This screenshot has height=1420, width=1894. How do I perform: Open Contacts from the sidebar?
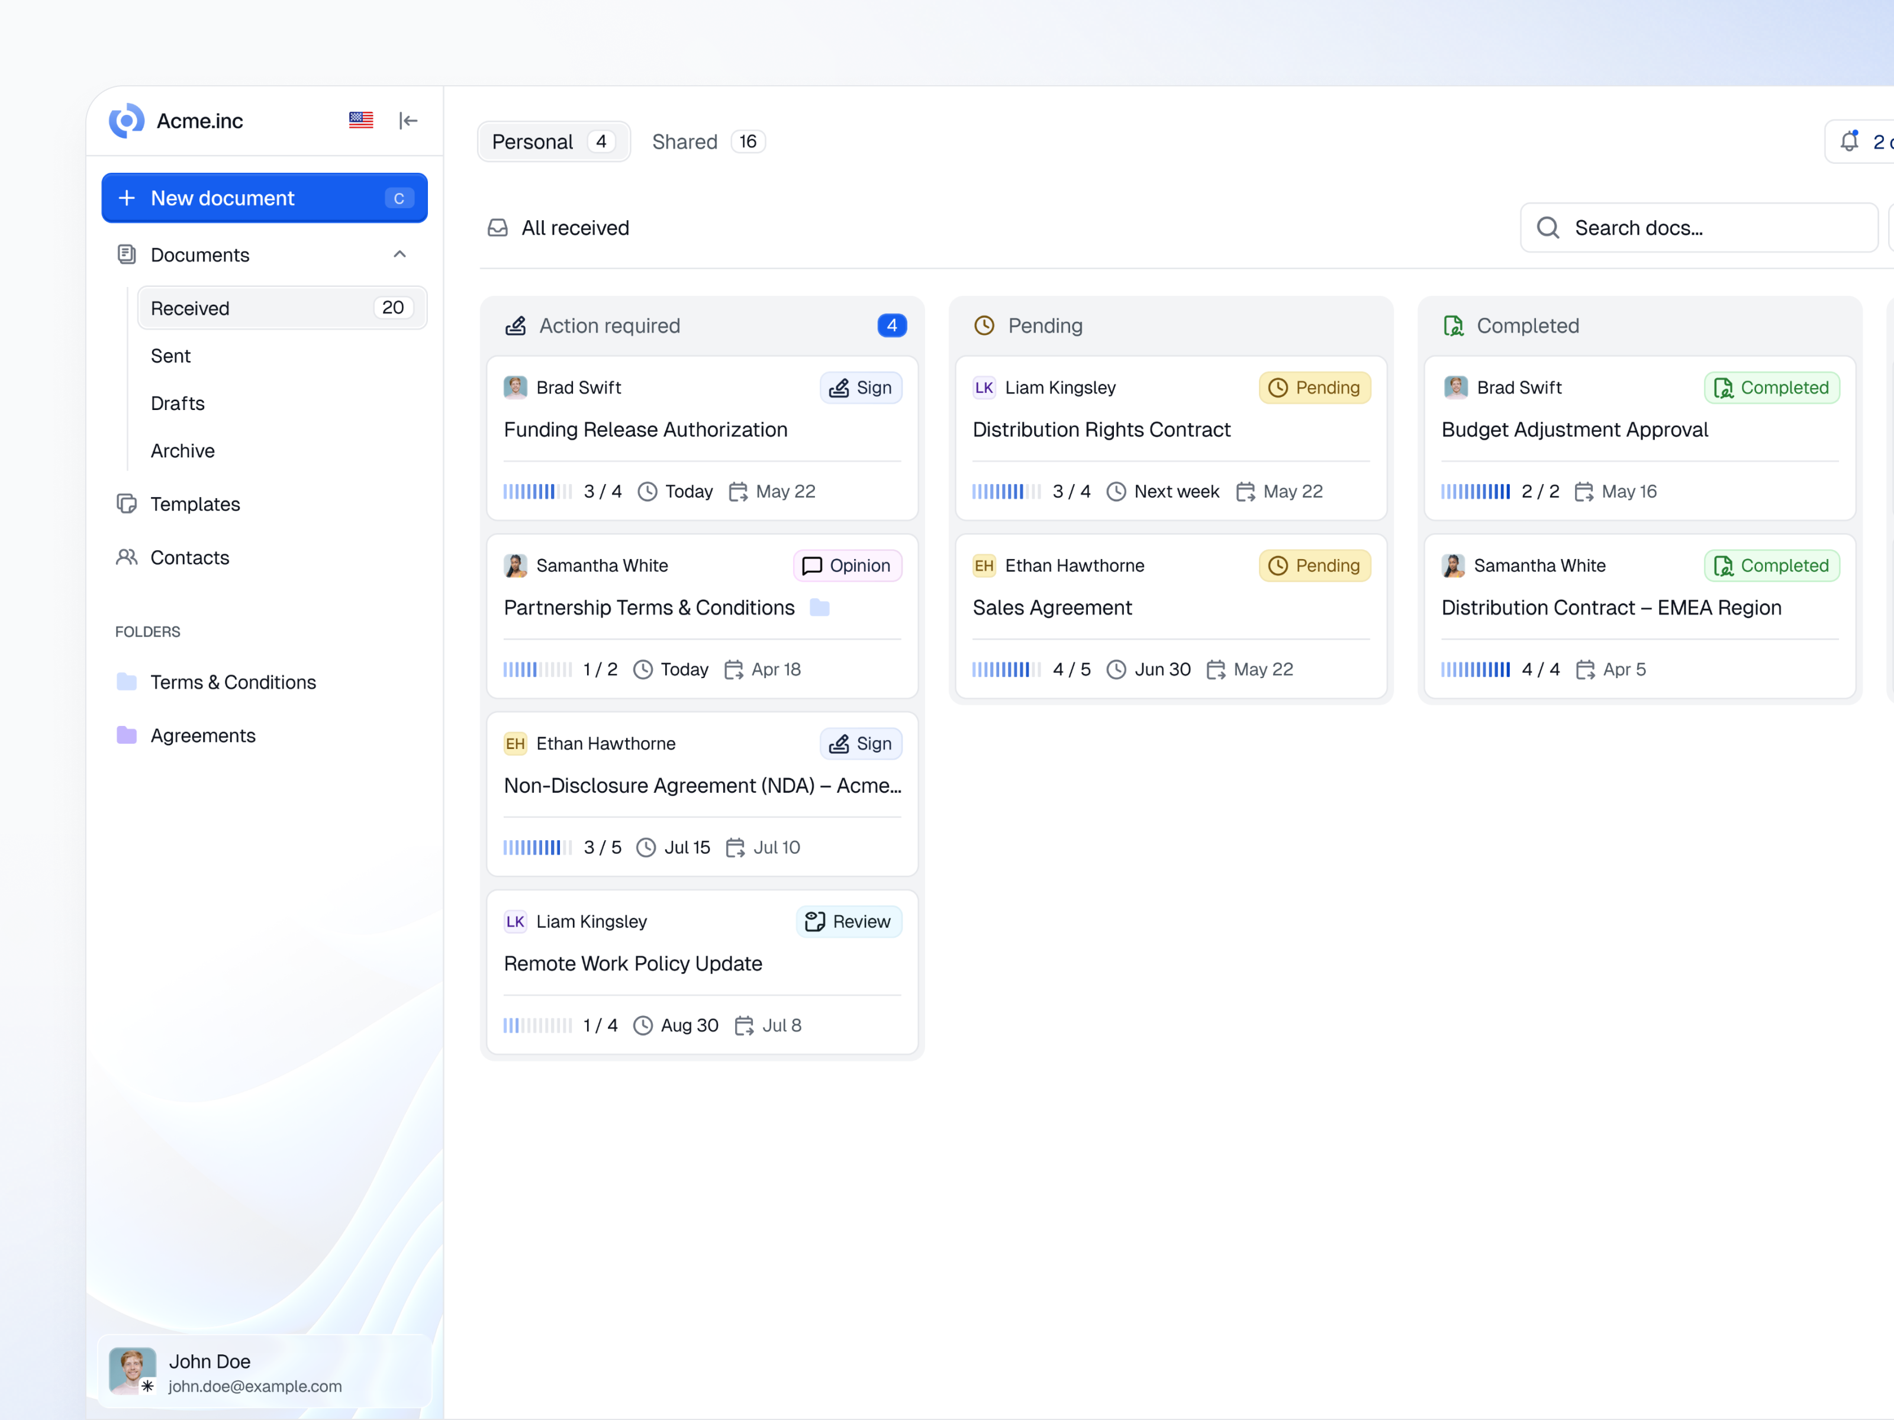[x=189, y=557]
